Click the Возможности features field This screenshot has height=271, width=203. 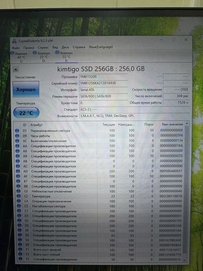pos(135,116)
